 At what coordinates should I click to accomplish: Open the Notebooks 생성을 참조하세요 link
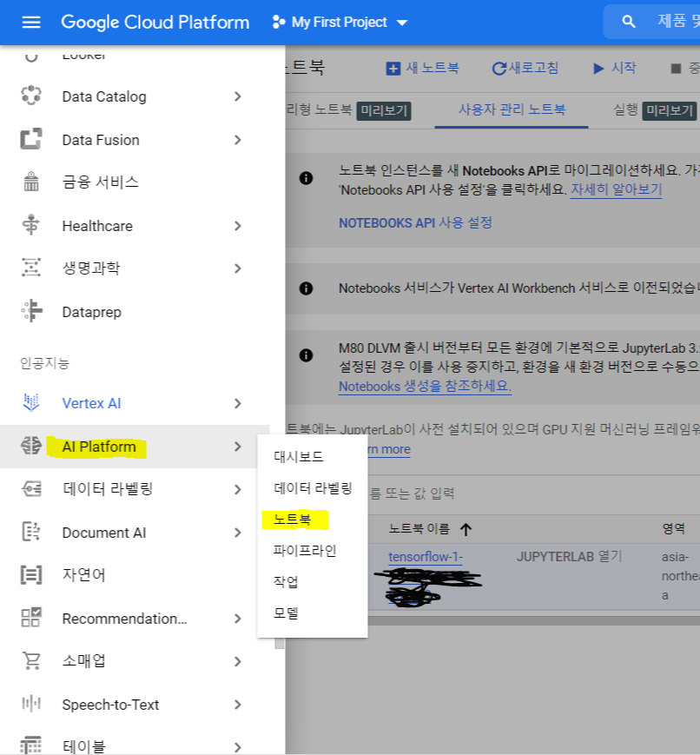tap(425, 386)
